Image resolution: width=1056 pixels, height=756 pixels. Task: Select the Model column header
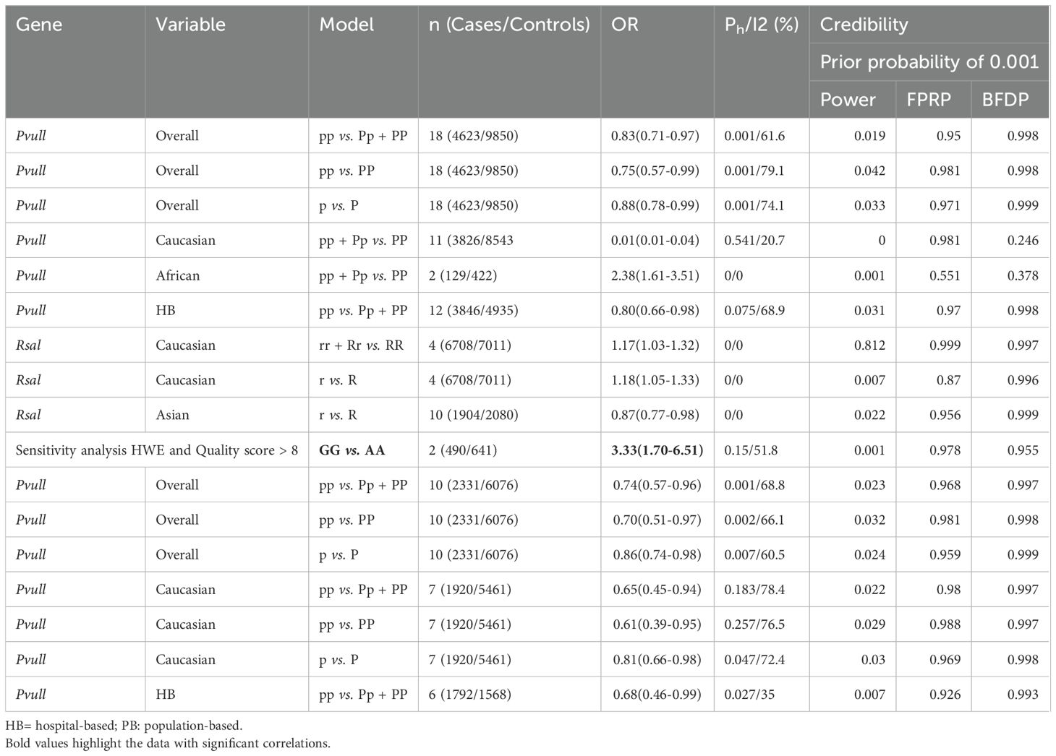[x=346, y=25]
